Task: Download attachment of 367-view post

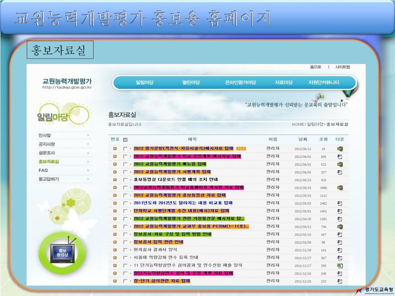Action: [x=340, y=258]
